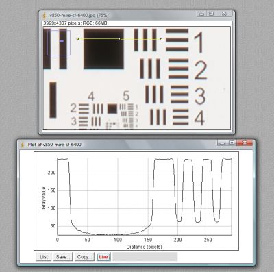Click the ImageJ icon in image window title
Screen dimensions: 274x272
pyautogui.click(x=45, y=16)
